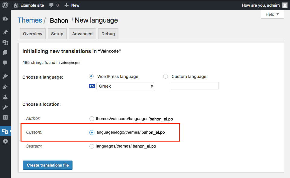This screenshot has height=178, width=290.
Task: Select the WordPress language radio option
Action: point(91,77)
